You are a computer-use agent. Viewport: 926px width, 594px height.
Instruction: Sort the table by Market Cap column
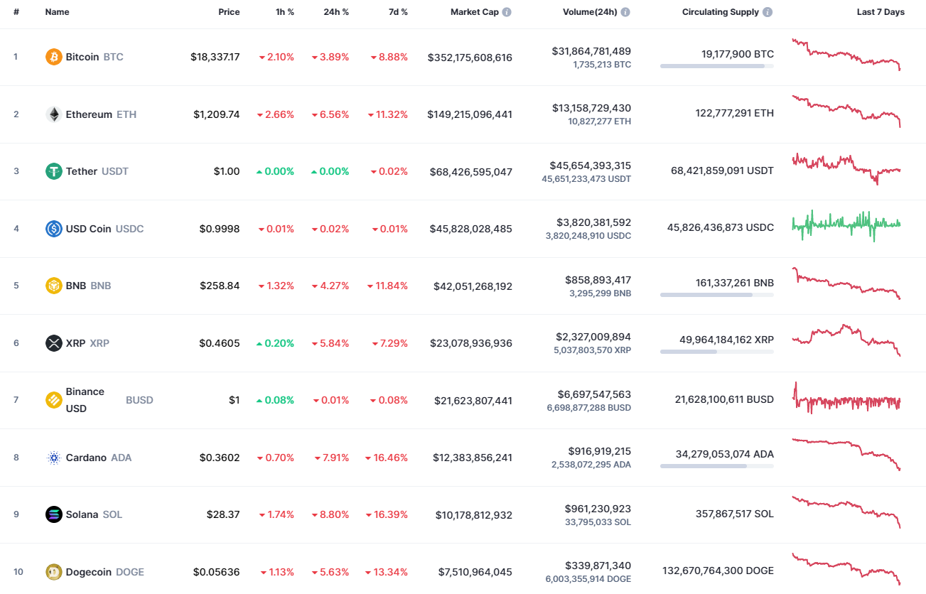(475, 11)
